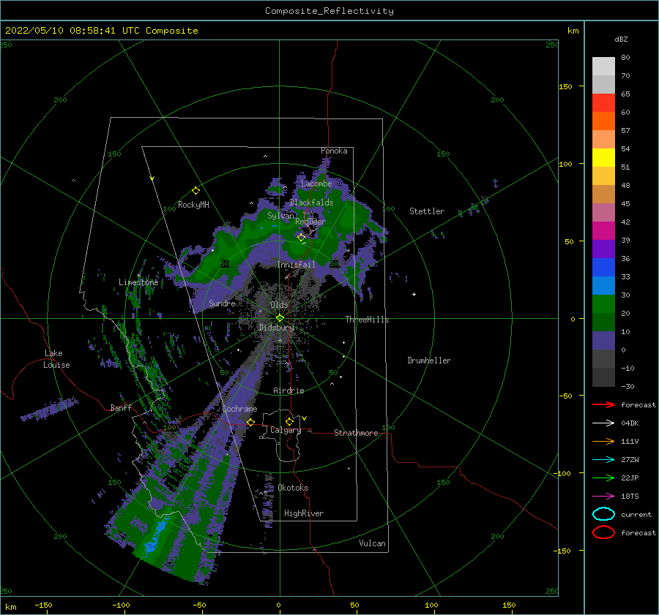Click the 04DK legend label
Screen dimensions: 659x615
click(630, 423)
